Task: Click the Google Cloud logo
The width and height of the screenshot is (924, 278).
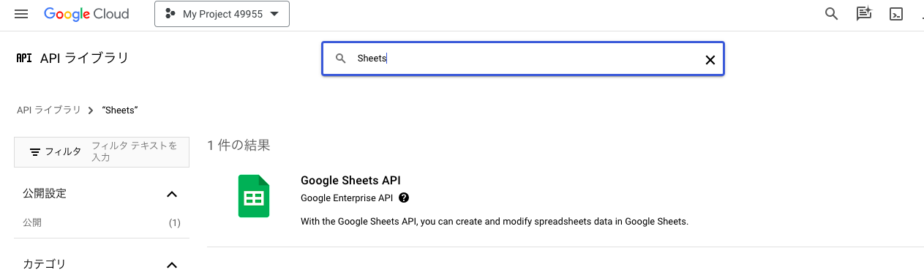Action: 86,14
